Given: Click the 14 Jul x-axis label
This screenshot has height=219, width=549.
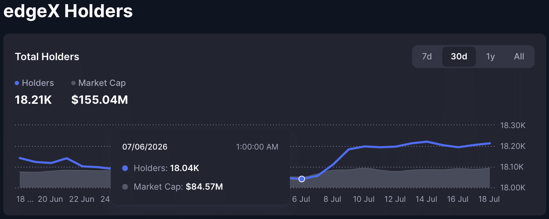Looking at the screenshot, I should point(426,199).
